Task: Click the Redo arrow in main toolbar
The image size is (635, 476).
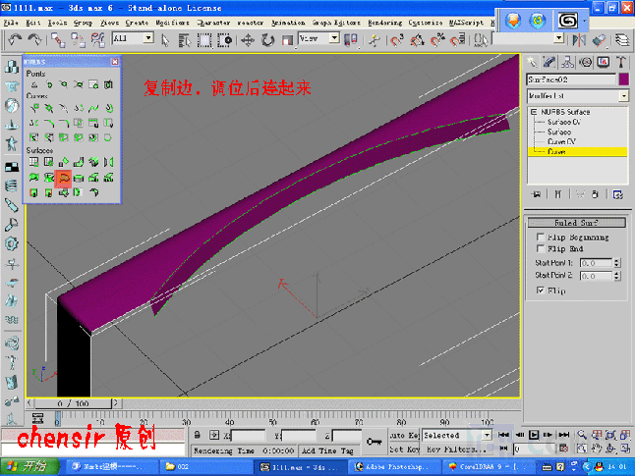Action: click(x=34, y=39)
